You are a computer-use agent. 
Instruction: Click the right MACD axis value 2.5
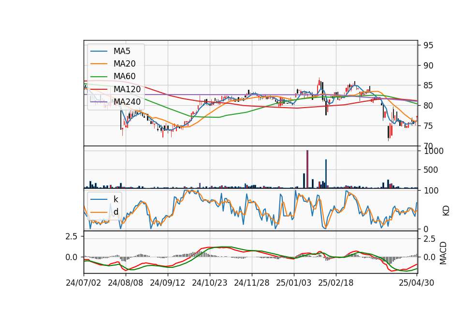click(x=429, y=239)
